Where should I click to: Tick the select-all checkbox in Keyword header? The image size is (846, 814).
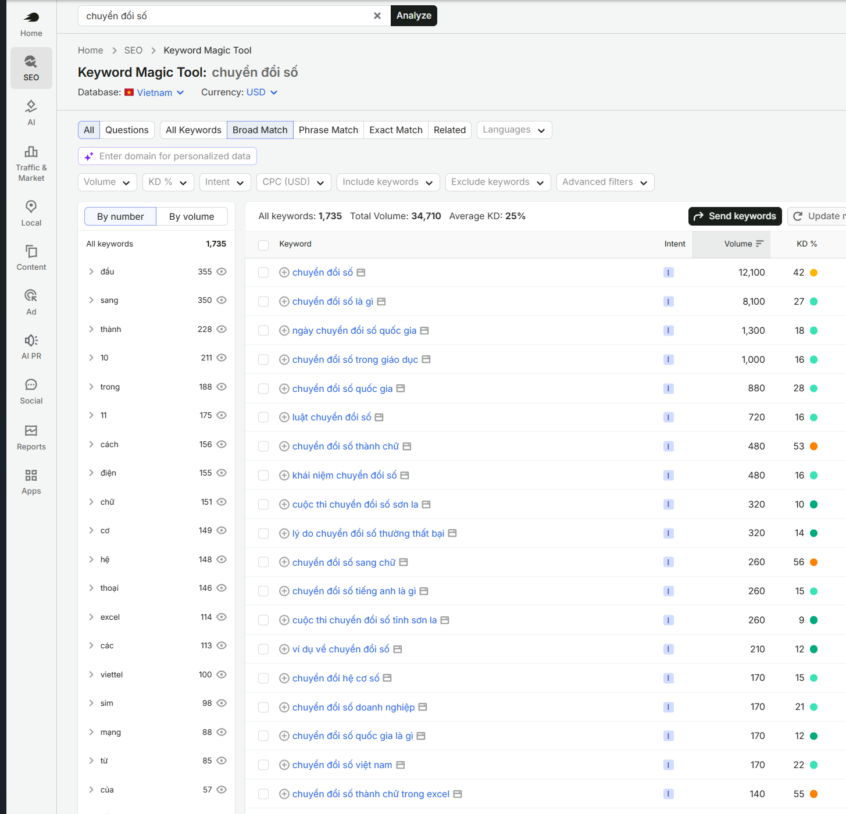click(263, 245)
